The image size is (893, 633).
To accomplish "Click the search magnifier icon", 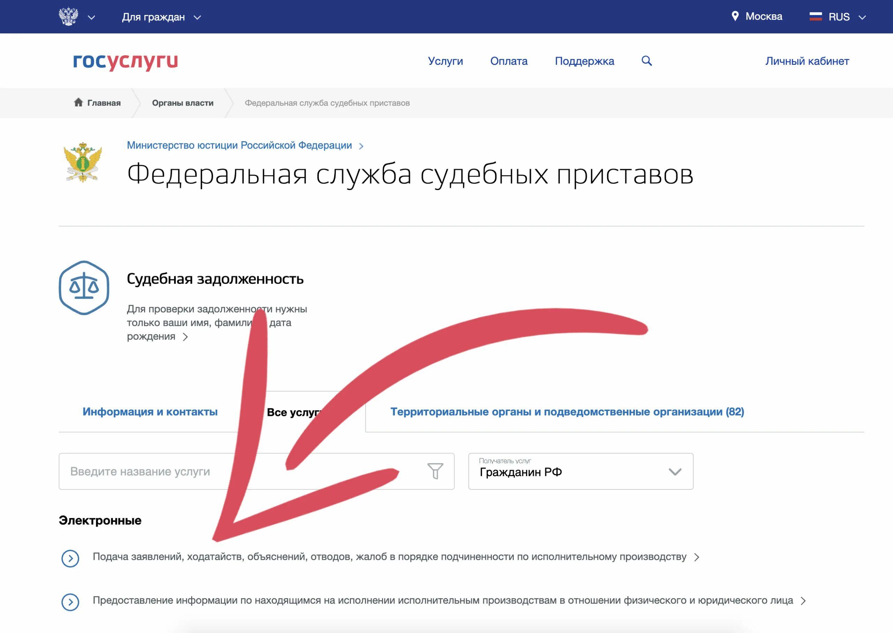I will 646,61.
